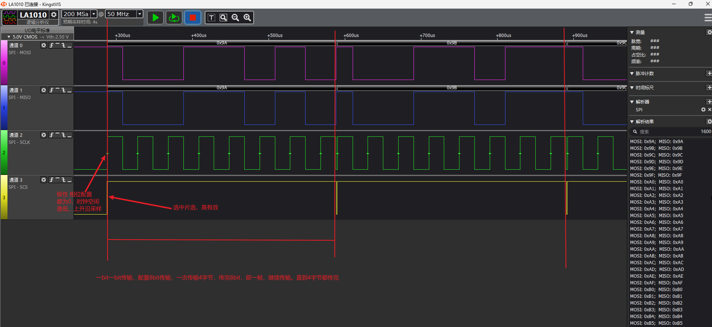This screenshot has width=712, height=327.
Task: Open the LA1010 device settings gear
Action: 54,15
